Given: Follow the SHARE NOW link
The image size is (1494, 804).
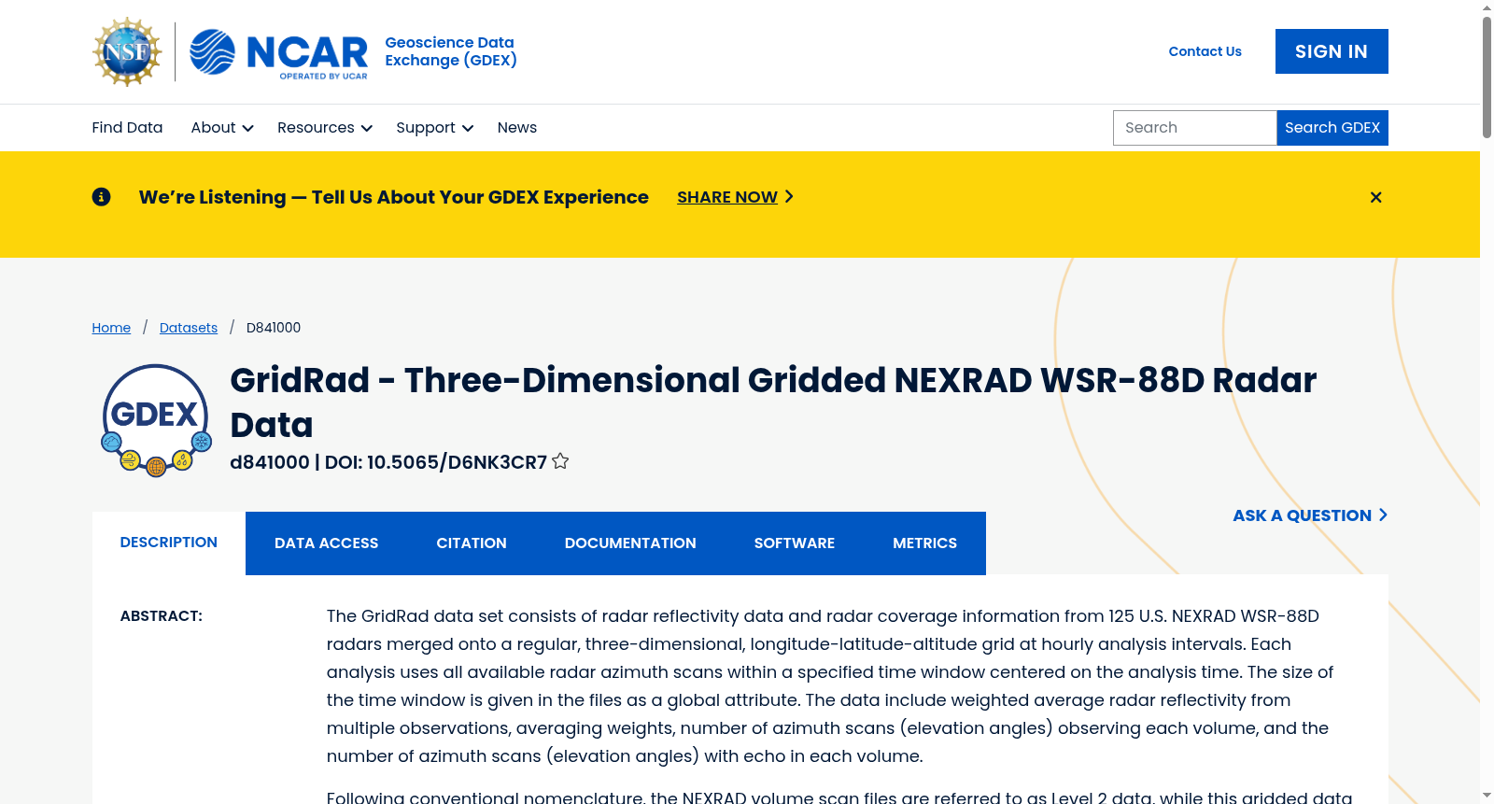Looking at the screenshot, I should tap(735, 197).
